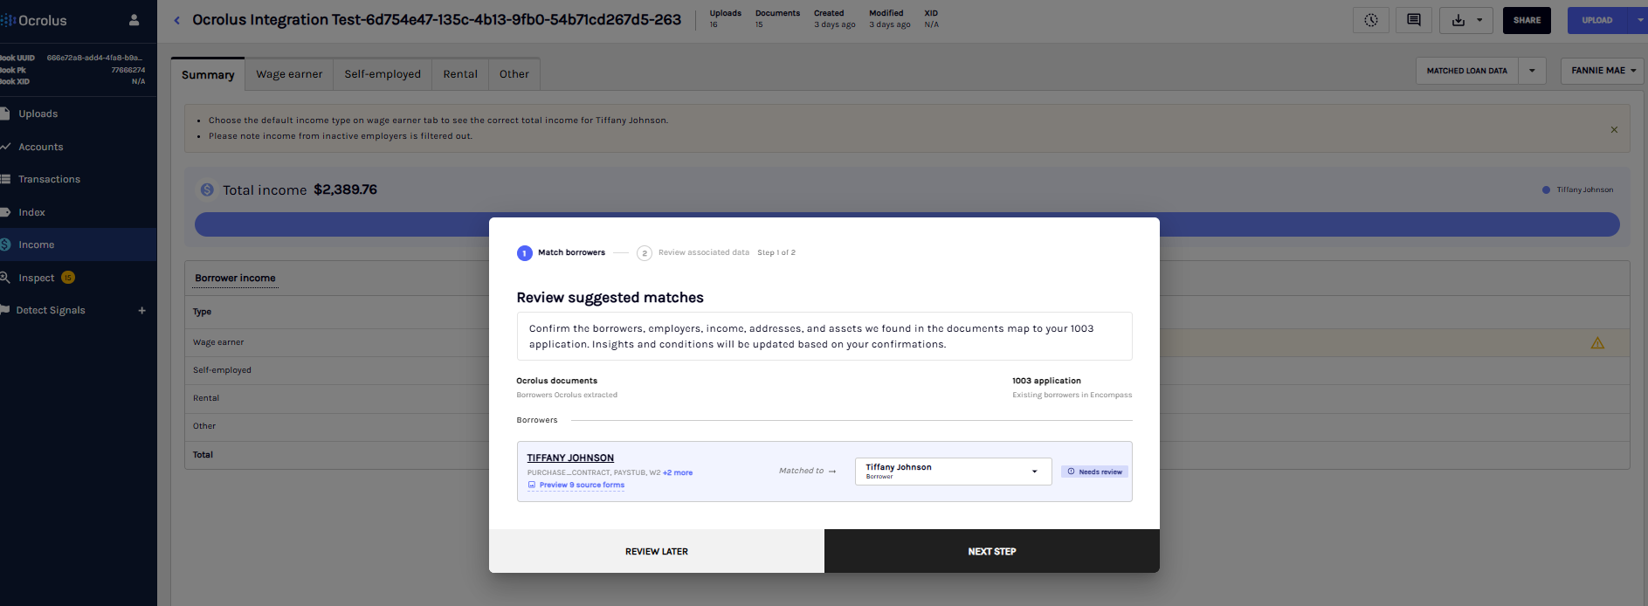Click the Total income dollar icon

click(207, 189)
